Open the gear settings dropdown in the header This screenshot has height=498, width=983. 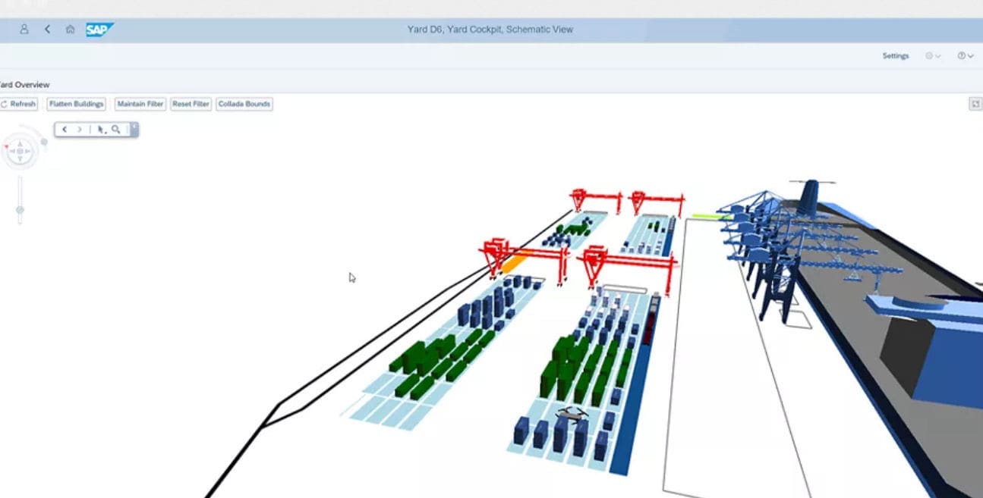click(x=931, y=55)
